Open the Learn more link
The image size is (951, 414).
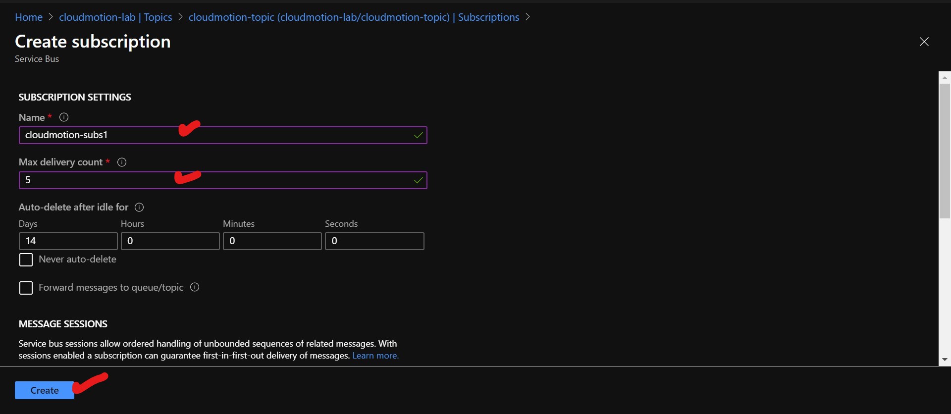375,356
